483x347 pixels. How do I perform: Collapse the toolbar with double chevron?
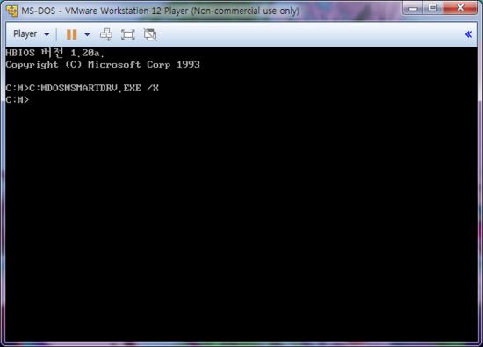[x=468, y=34]
